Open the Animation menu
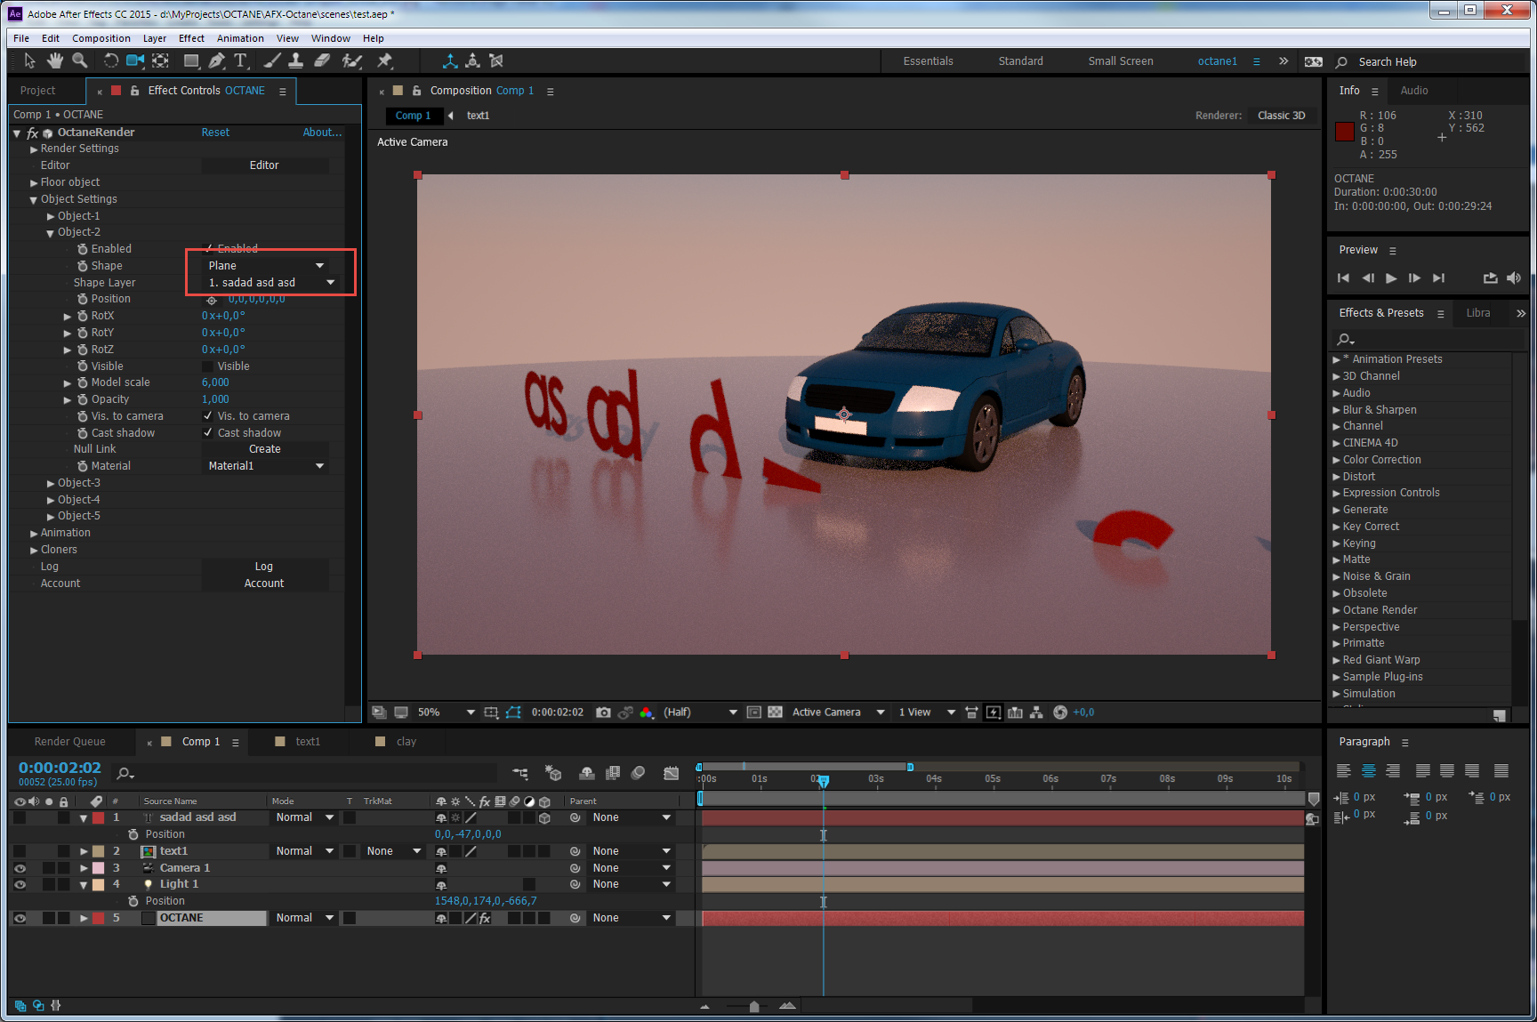 [240, 38]
